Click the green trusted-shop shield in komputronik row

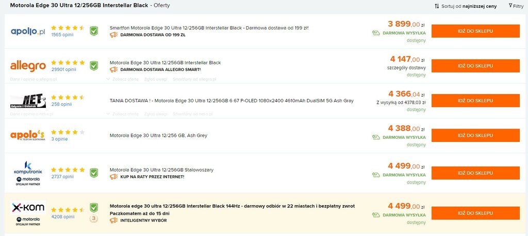pos(94,173)
